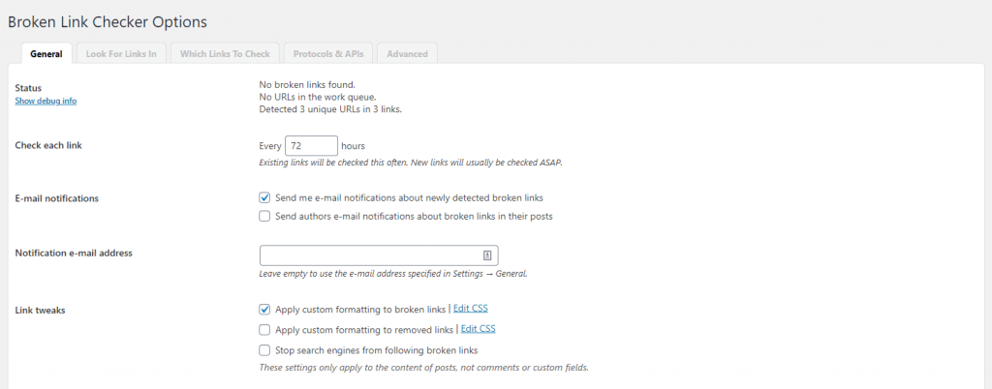This screenshot has height=389, width=992.
Task: Click the Link tweaks section label
Action: coord(42,310)
